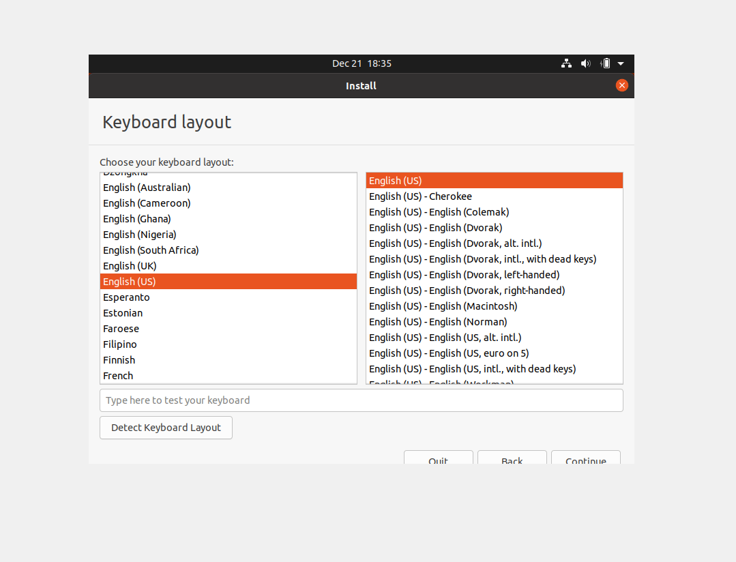Click Detect Keyboard Layout button
736x562 pixels.
[x=166, y=428]
